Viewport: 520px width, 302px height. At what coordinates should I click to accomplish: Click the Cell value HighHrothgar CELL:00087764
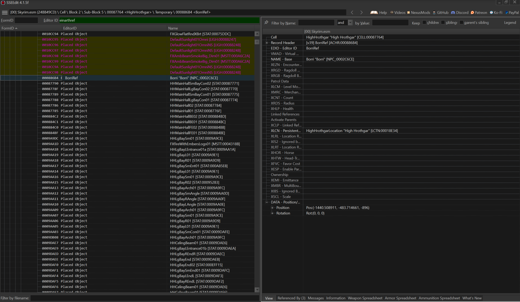[x=345, y=37]
